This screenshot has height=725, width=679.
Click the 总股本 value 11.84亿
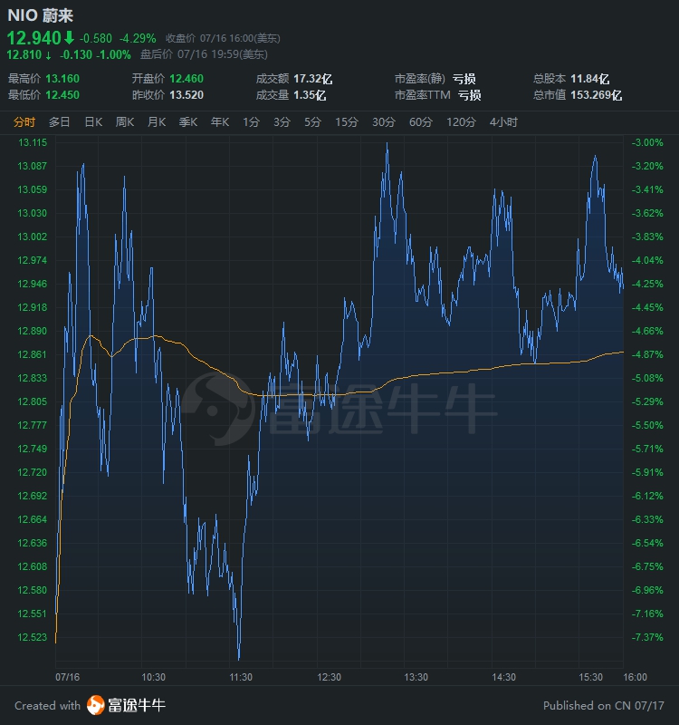[590, 79]
